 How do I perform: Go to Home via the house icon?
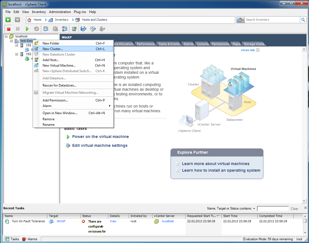(29, 20)
